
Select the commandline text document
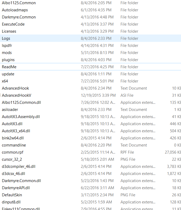[x=14, y=145]
